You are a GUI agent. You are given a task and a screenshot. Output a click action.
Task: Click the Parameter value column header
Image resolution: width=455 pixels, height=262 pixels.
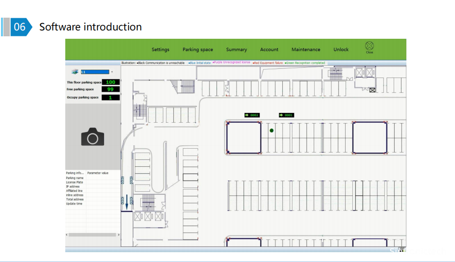(98, 173)
